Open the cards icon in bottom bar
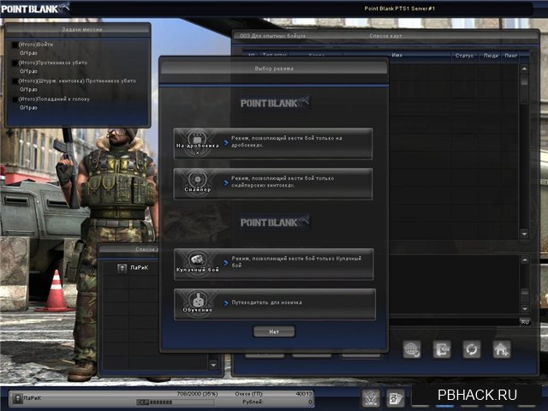This screenshot has width=548, height=411. pos(396,398)
